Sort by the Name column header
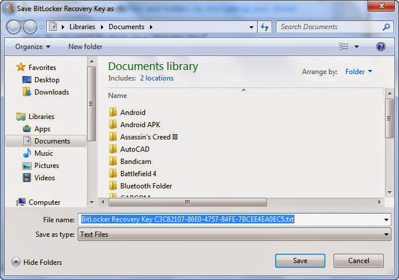This screenshot has width=399, height=280. point(117,96)
